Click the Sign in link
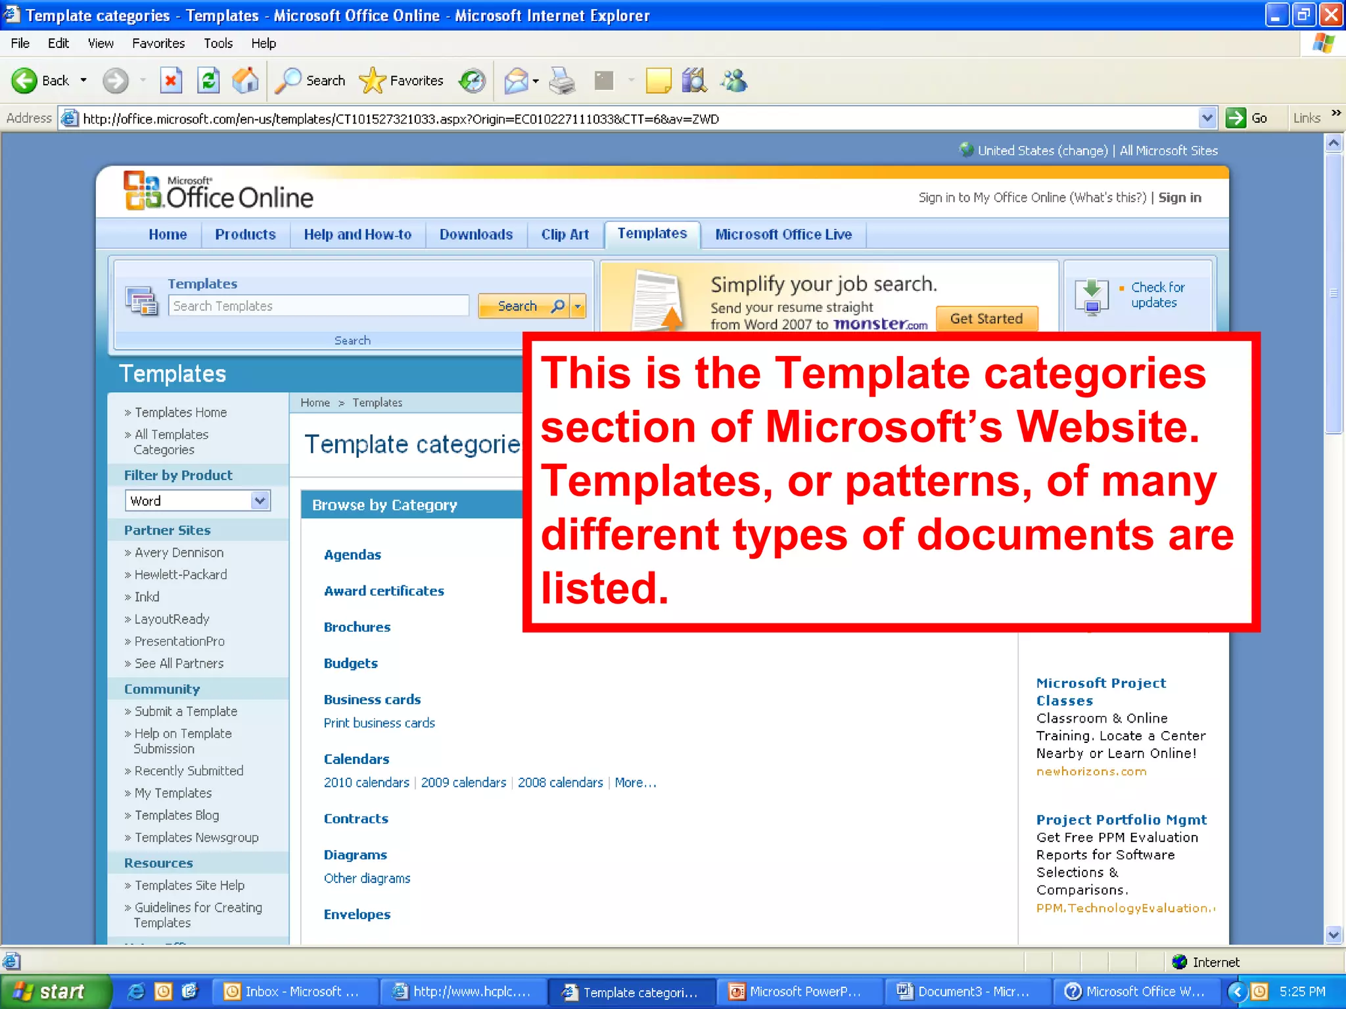The height and width of the screenshot is (1009, 1346). 1180,198
